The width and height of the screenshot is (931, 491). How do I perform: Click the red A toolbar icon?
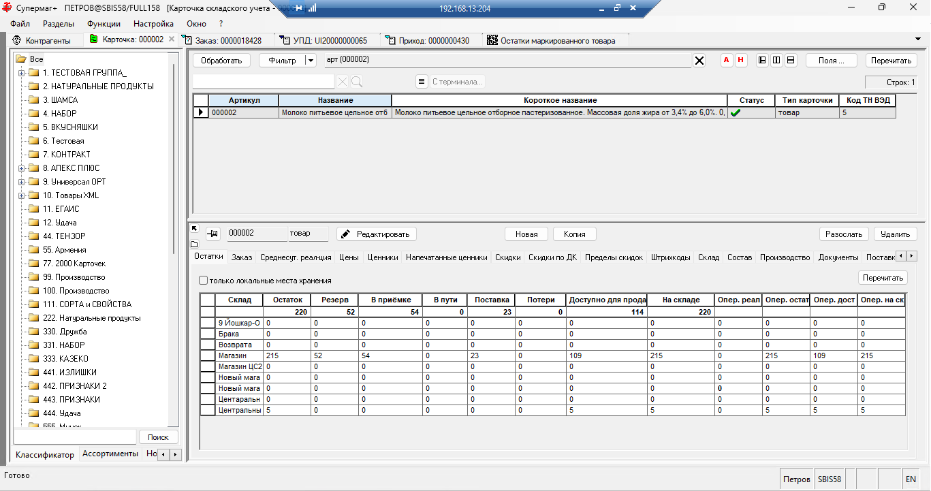click(x=726, y=60)
